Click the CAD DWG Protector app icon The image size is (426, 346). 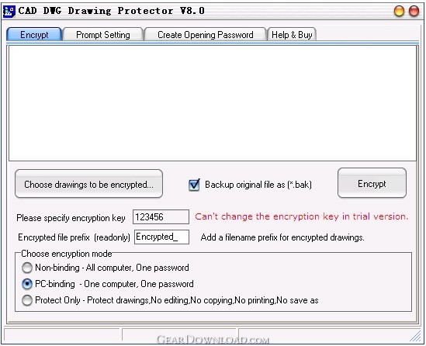[x=9, y=12]
